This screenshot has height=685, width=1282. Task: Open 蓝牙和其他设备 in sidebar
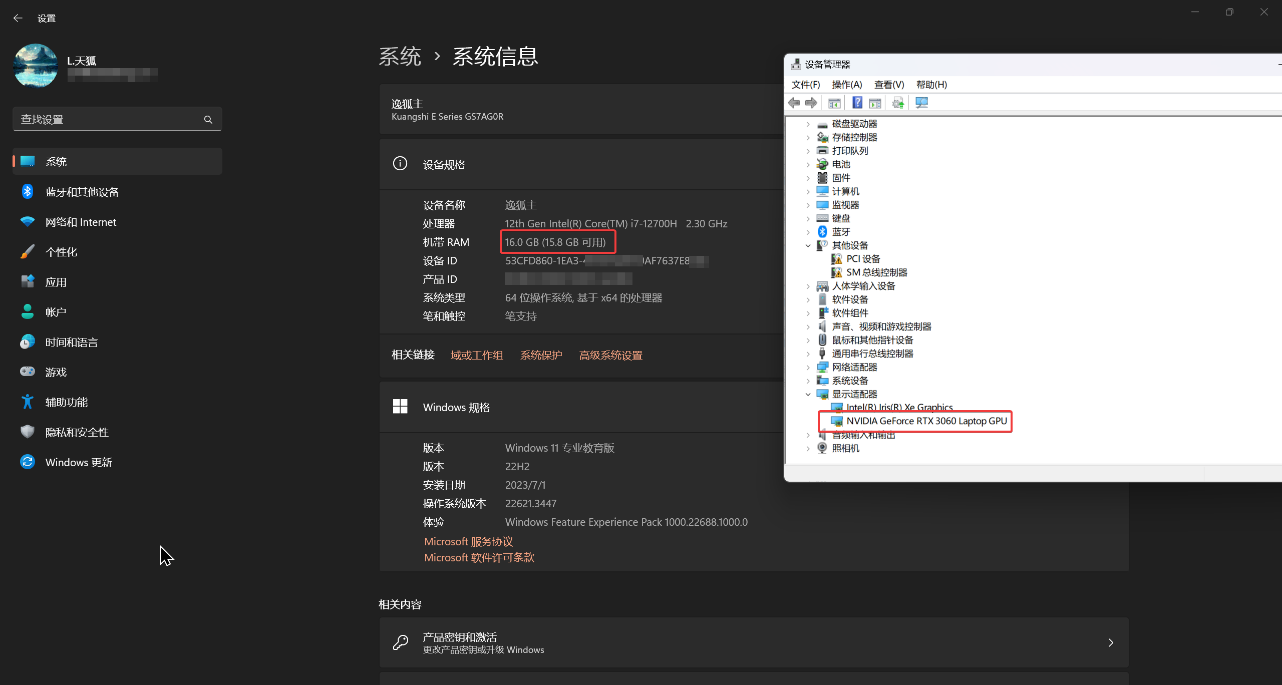[82, 192]
